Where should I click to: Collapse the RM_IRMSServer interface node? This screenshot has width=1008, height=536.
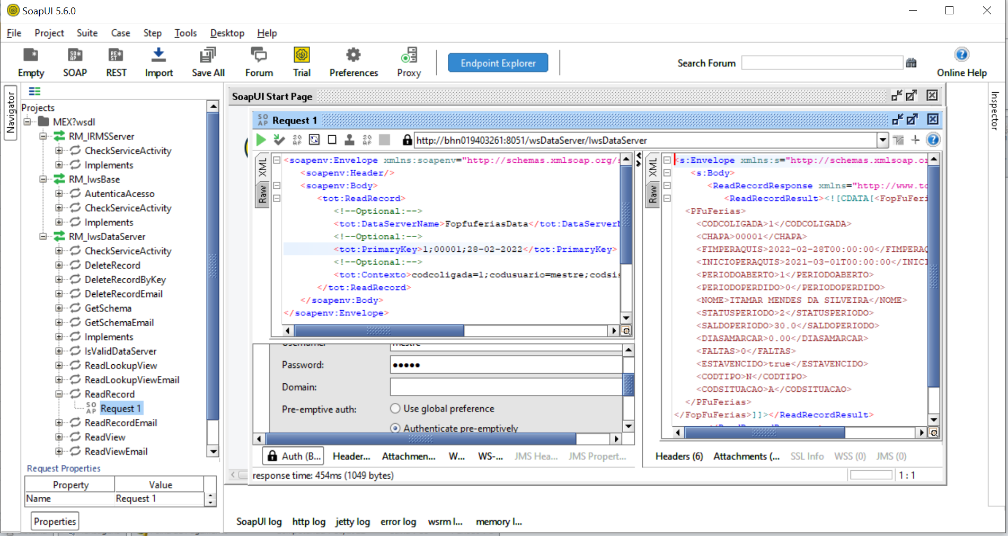[43, 136]
